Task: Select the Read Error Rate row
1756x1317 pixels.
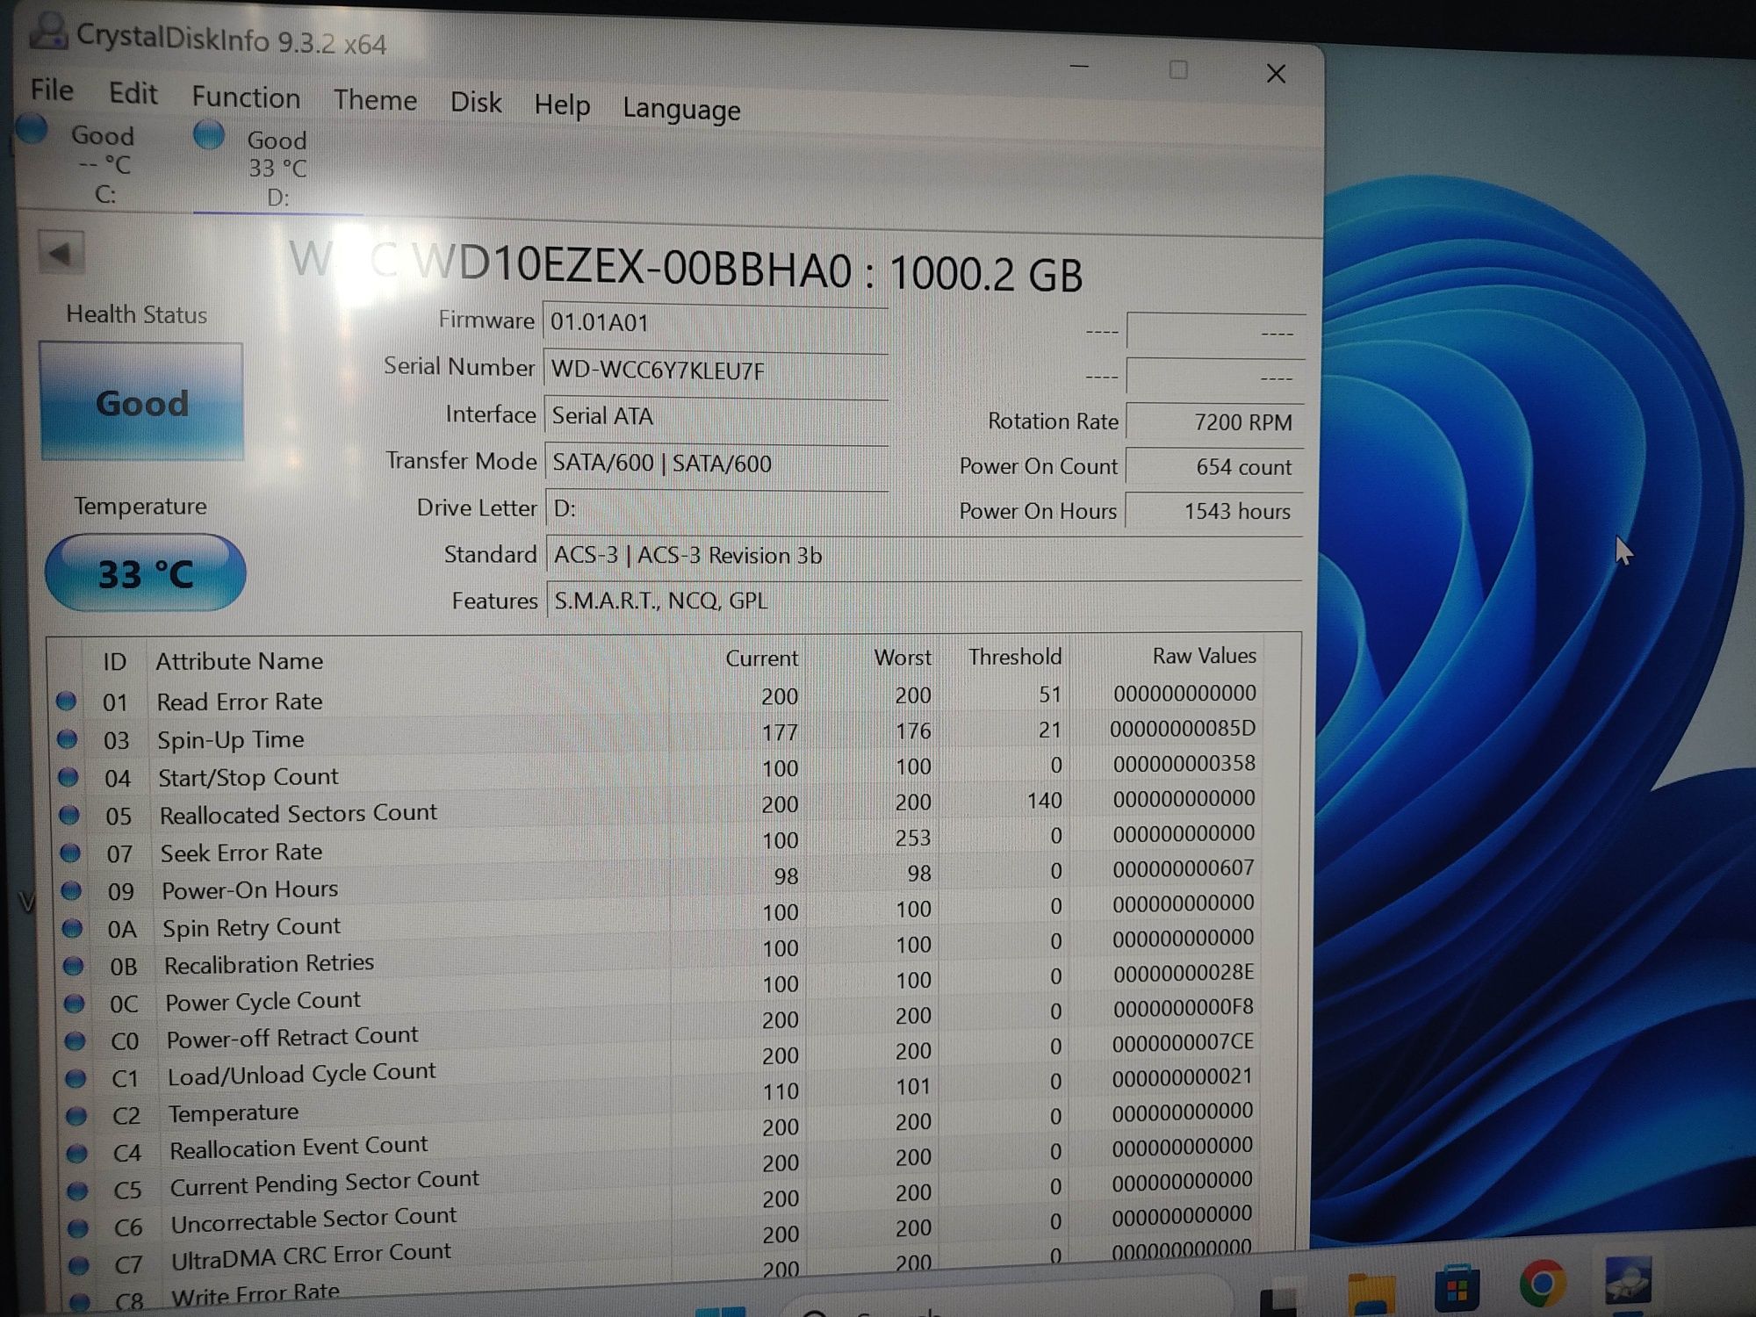Action: 658,698
